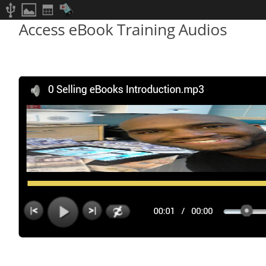
Task: Skip to the previous track
Action: [x=34, y=210]
